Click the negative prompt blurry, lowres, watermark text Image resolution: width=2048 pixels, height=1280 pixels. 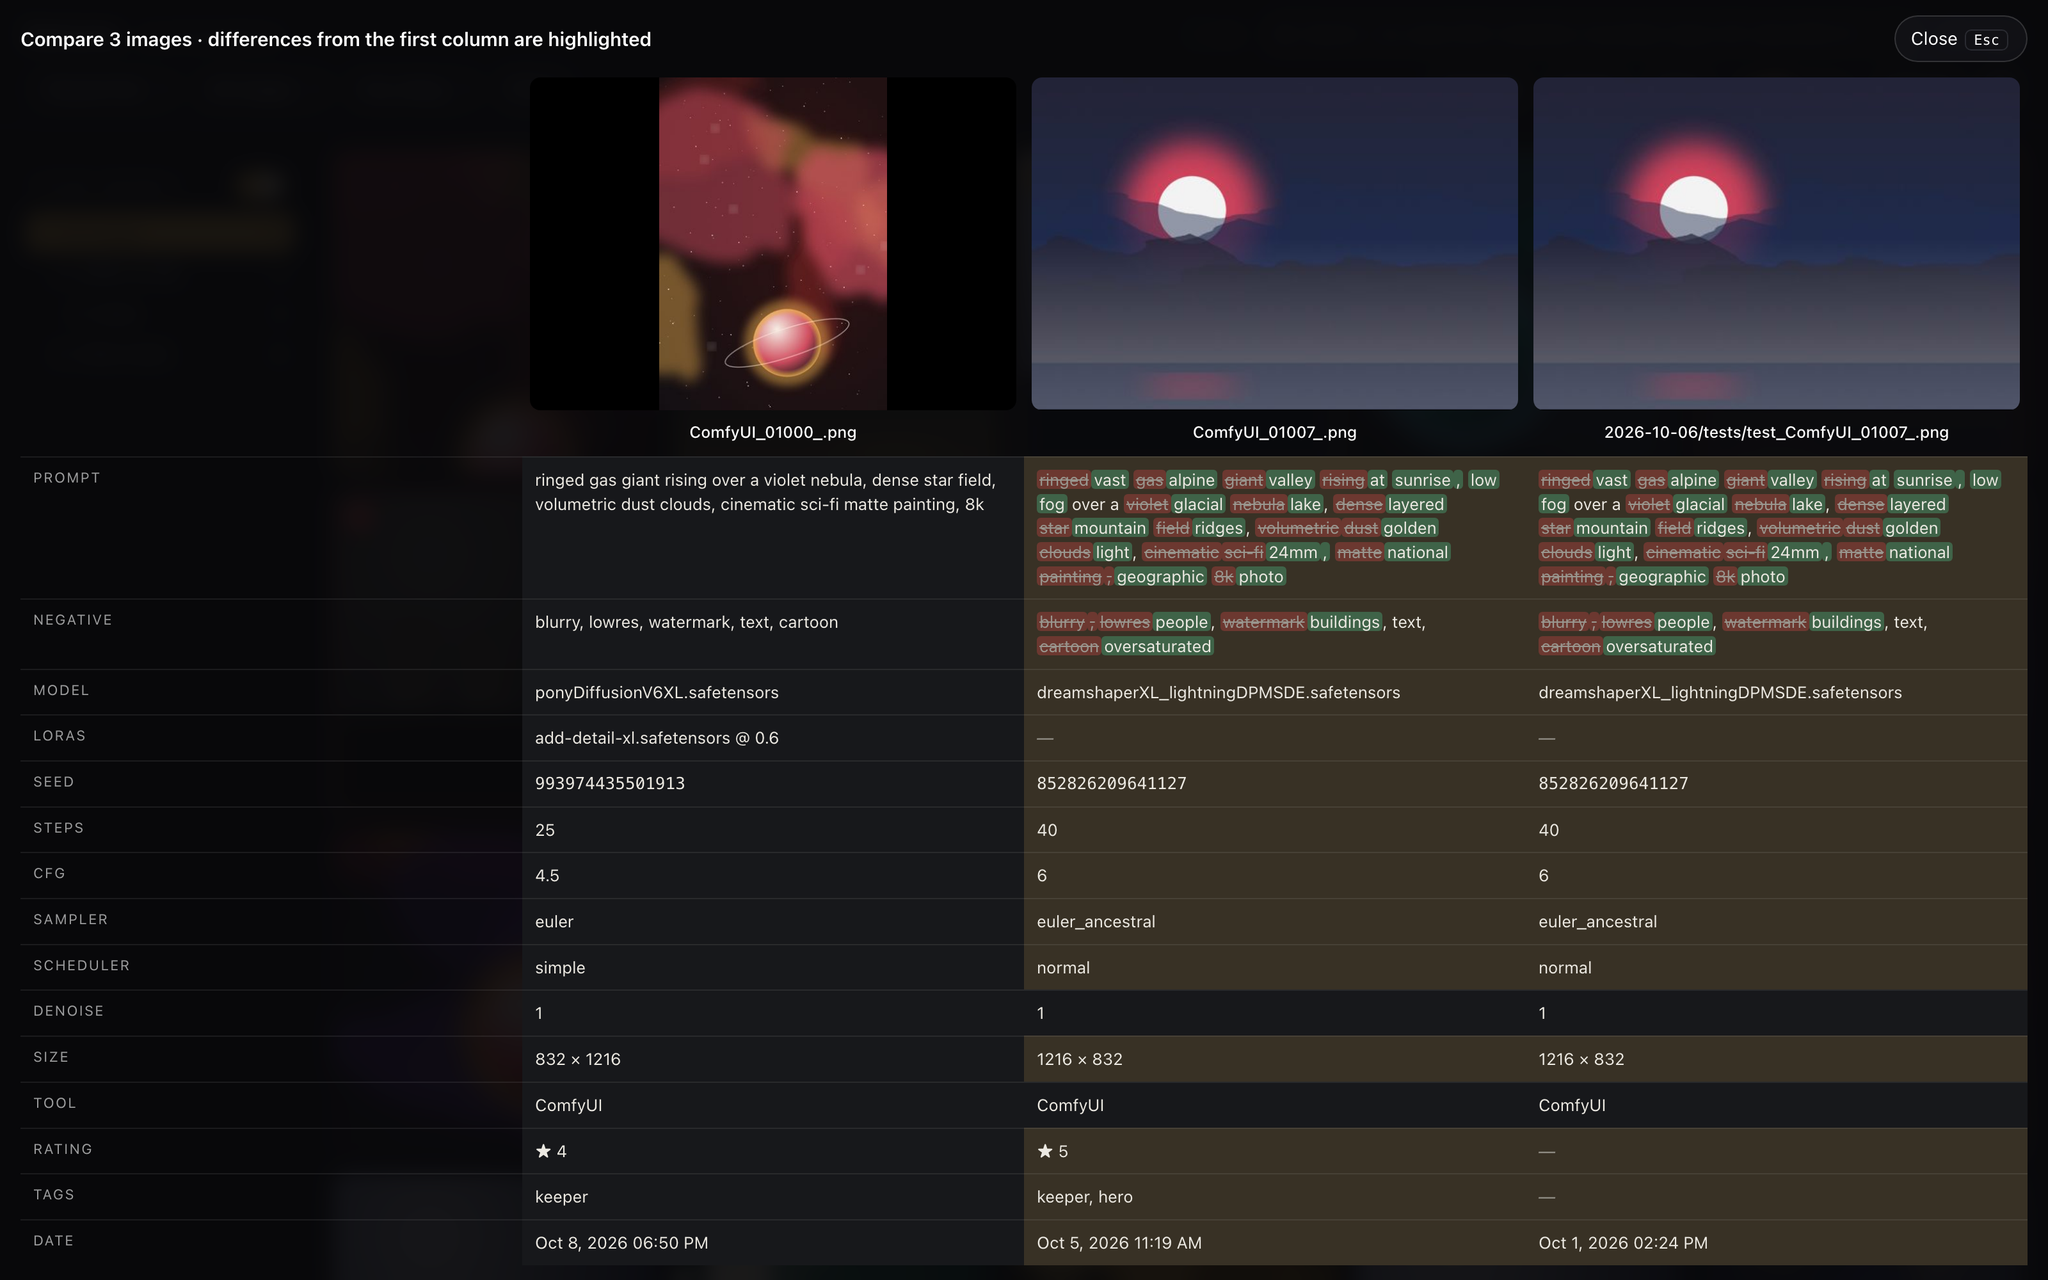click(x=686, y=622)
